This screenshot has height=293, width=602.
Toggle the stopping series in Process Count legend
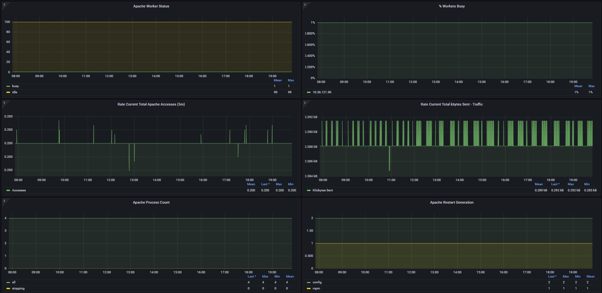coord(18,288)
